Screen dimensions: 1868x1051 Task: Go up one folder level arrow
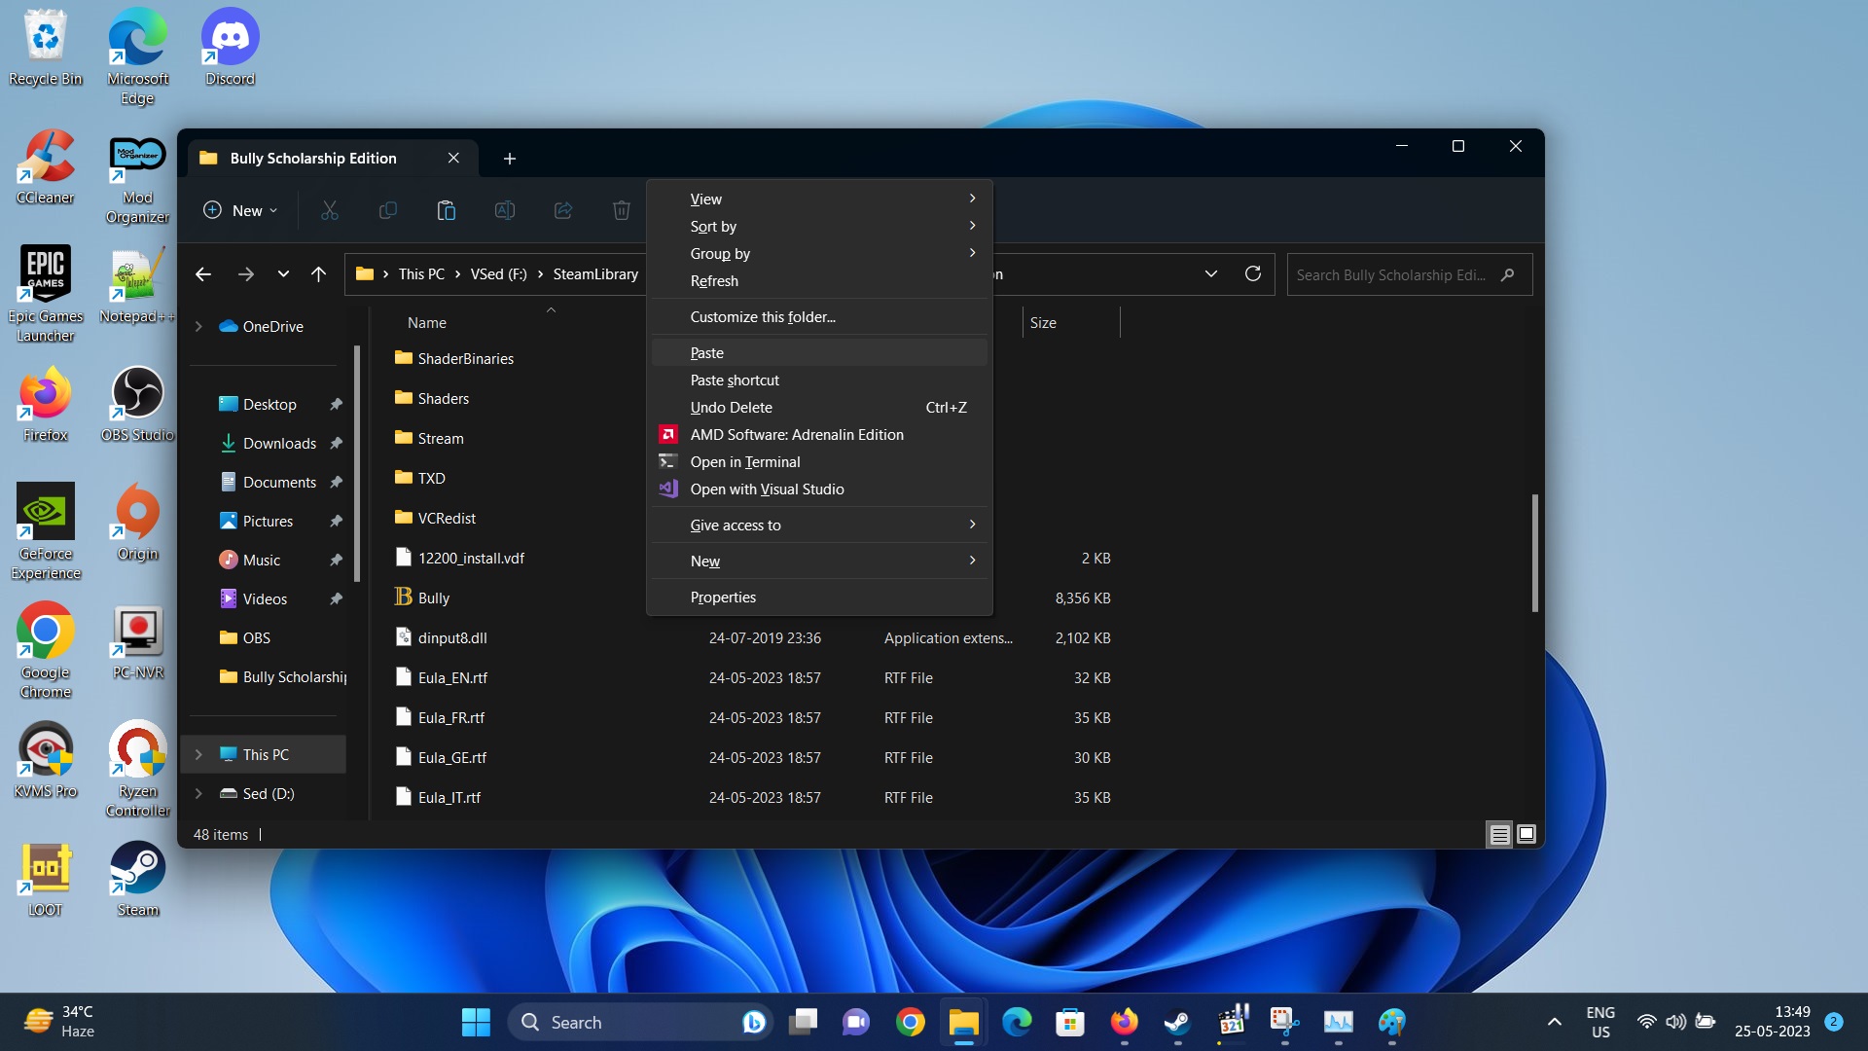318,274
